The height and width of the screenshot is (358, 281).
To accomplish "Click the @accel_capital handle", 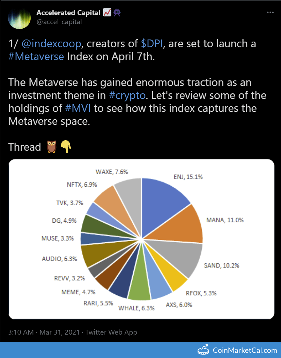I will click(59, 22).
